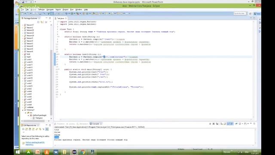
Task: Click Remove Launch icon in Console toolbar
Action: tap(214, 124)
